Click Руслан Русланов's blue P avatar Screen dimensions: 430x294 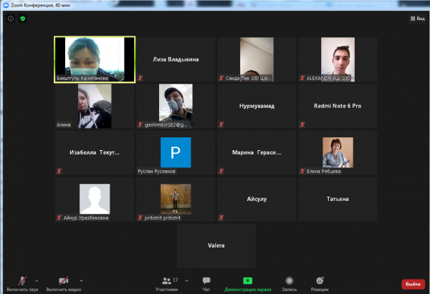pyautogui.click(x=176, y=152)
